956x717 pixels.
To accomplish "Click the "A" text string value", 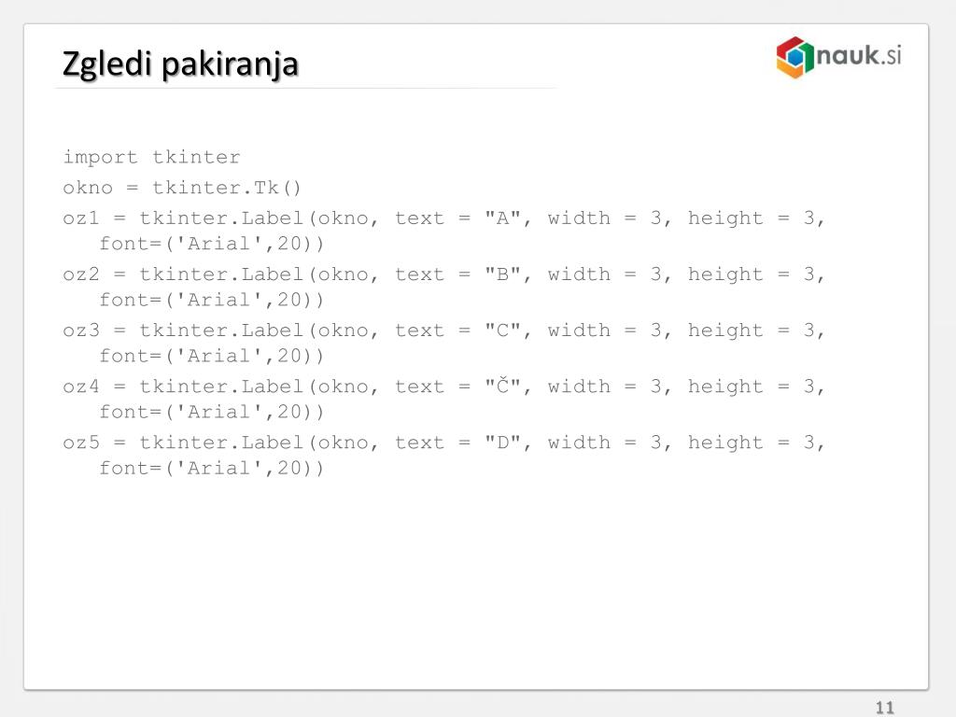I will pos(503,218).
